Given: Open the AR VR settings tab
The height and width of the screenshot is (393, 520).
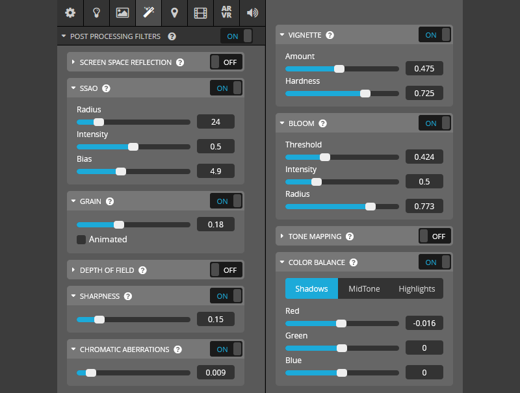Looking at the screenshot, I should tap(226, 12).
